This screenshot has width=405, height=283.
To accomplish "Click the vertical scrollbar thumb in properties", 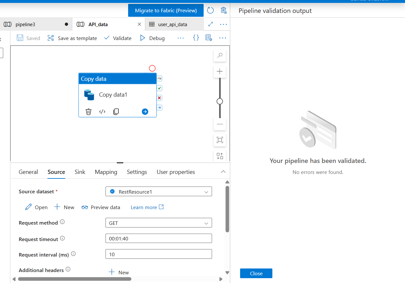I will click(x=227, y=209).
